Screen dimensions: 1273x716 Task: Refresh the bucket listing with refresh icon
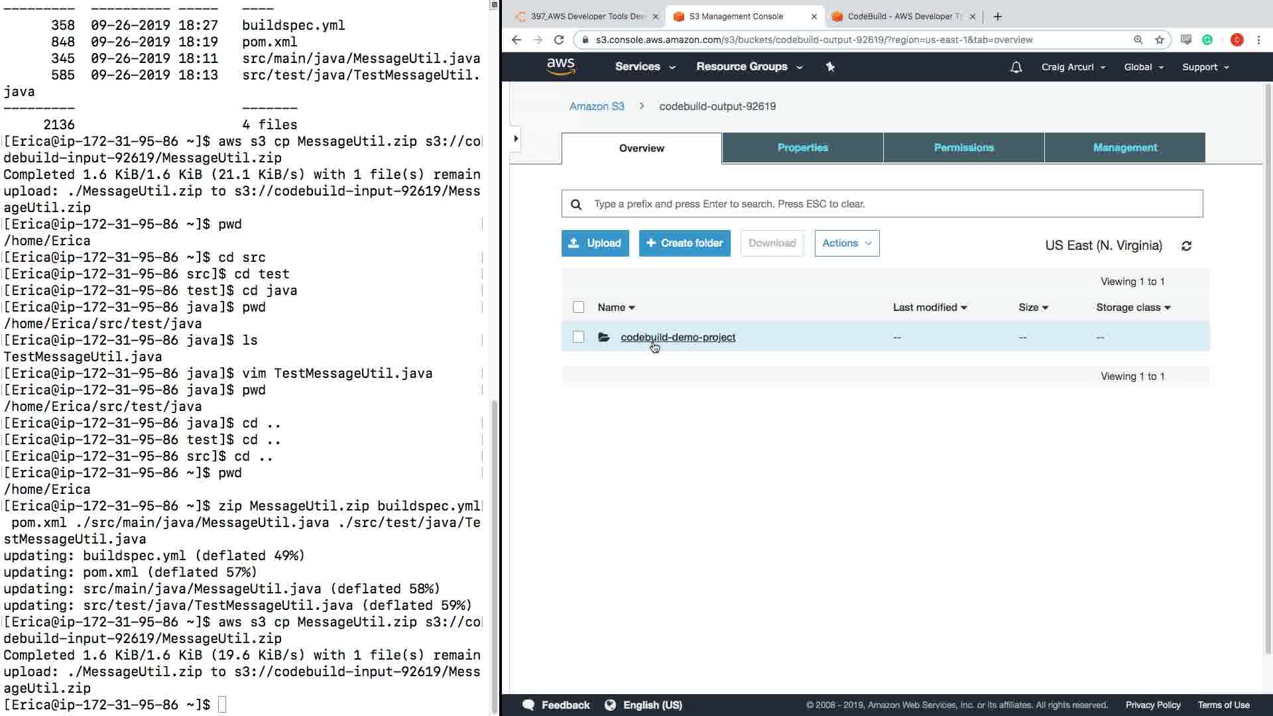point(1186,246)
